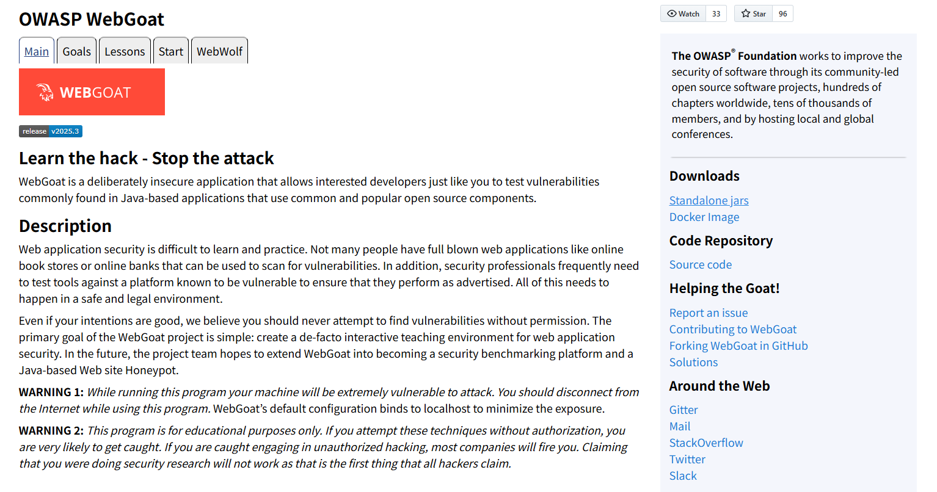Open the Start tab
The width and height of the screenshot is (937, 492).
(171, 51)
